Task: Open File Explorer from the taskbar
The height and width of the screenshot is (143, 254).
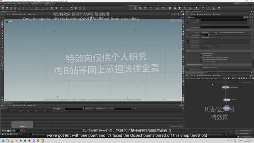Action: tap(12, 141)
